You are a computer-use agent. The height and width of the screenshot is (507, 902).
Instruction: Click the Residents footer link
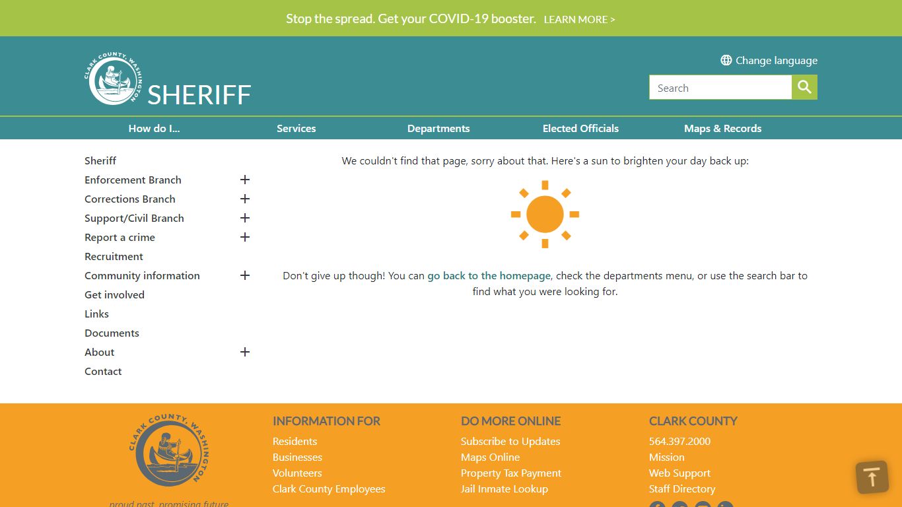[x=295, y=441]
